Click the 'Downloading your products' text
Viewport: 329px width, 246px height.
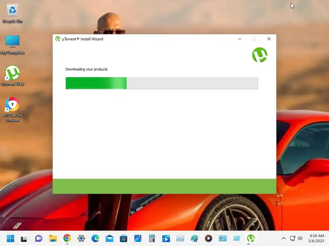coord(86,69)
